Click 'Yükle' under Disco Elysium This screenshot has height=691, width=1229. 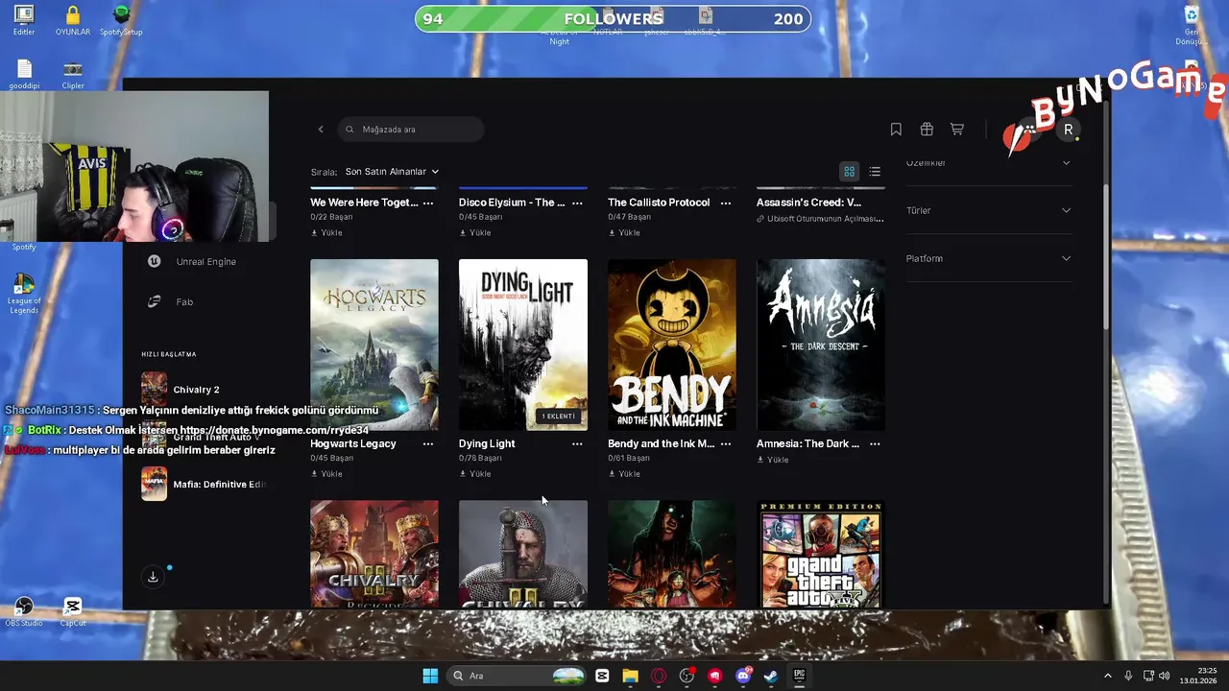pyautogui.click(x=475, y=232)
